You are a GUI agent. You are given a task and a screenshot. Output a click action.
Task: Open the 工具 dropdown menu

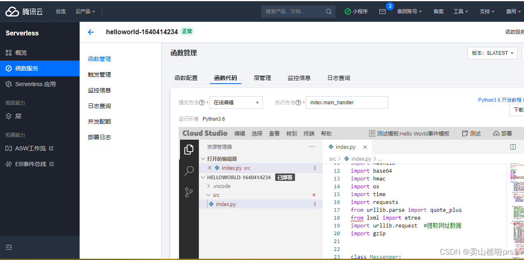(461, 12)
